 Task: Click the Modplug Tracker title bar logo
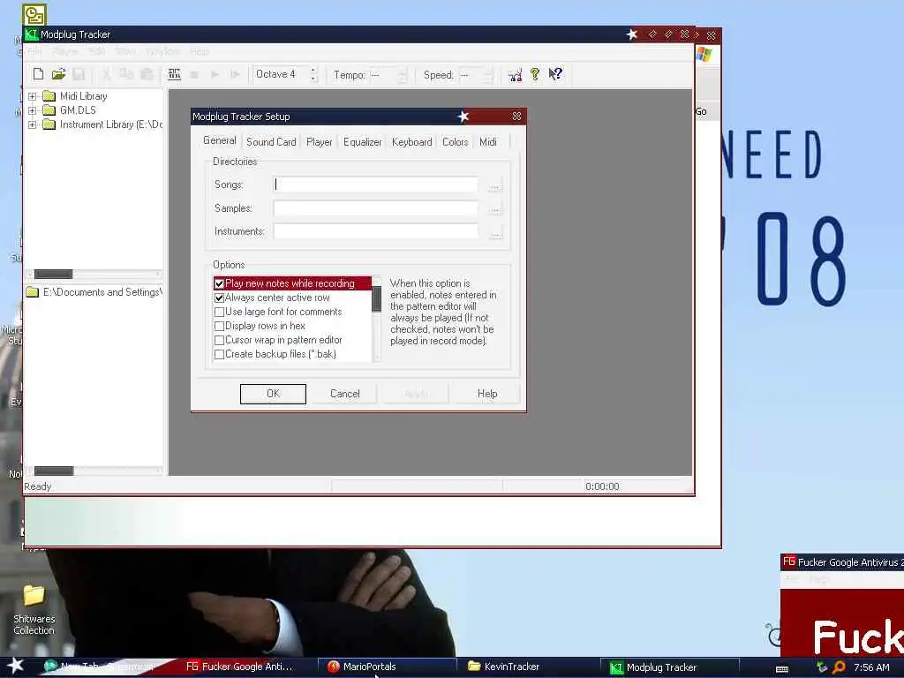click(x=31, y=34)
